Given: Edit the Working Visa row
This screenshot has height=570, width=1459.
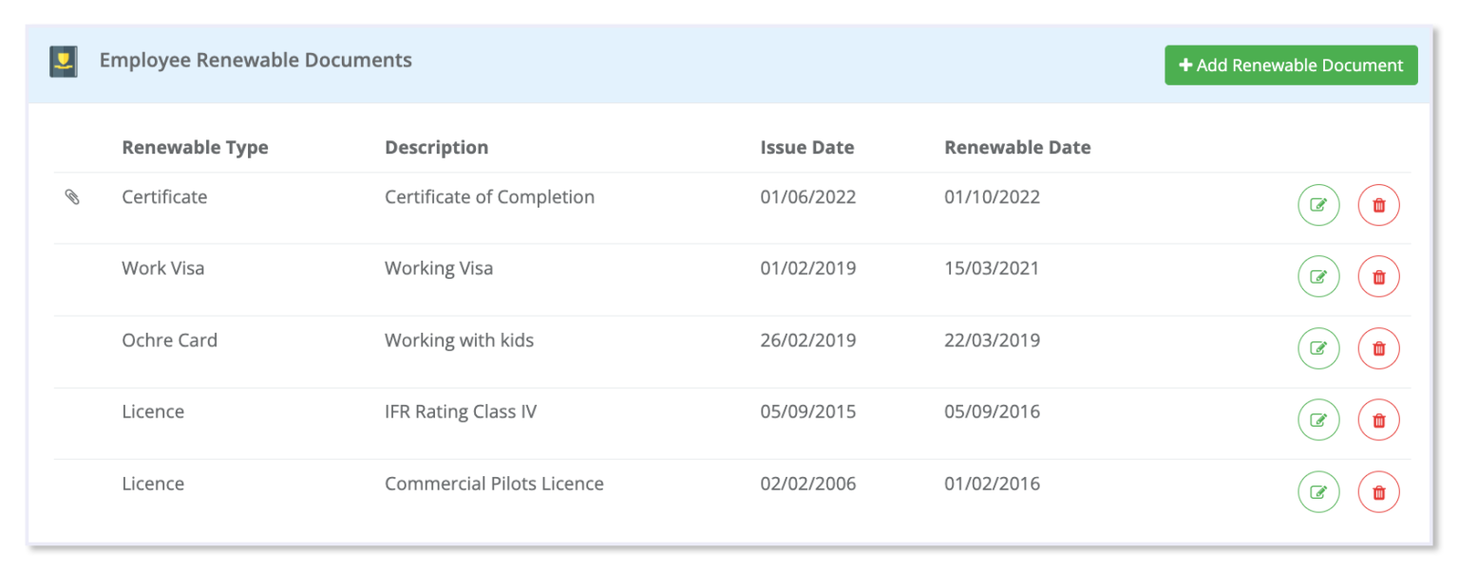Looking at the screenshot, I should 1318,277.
